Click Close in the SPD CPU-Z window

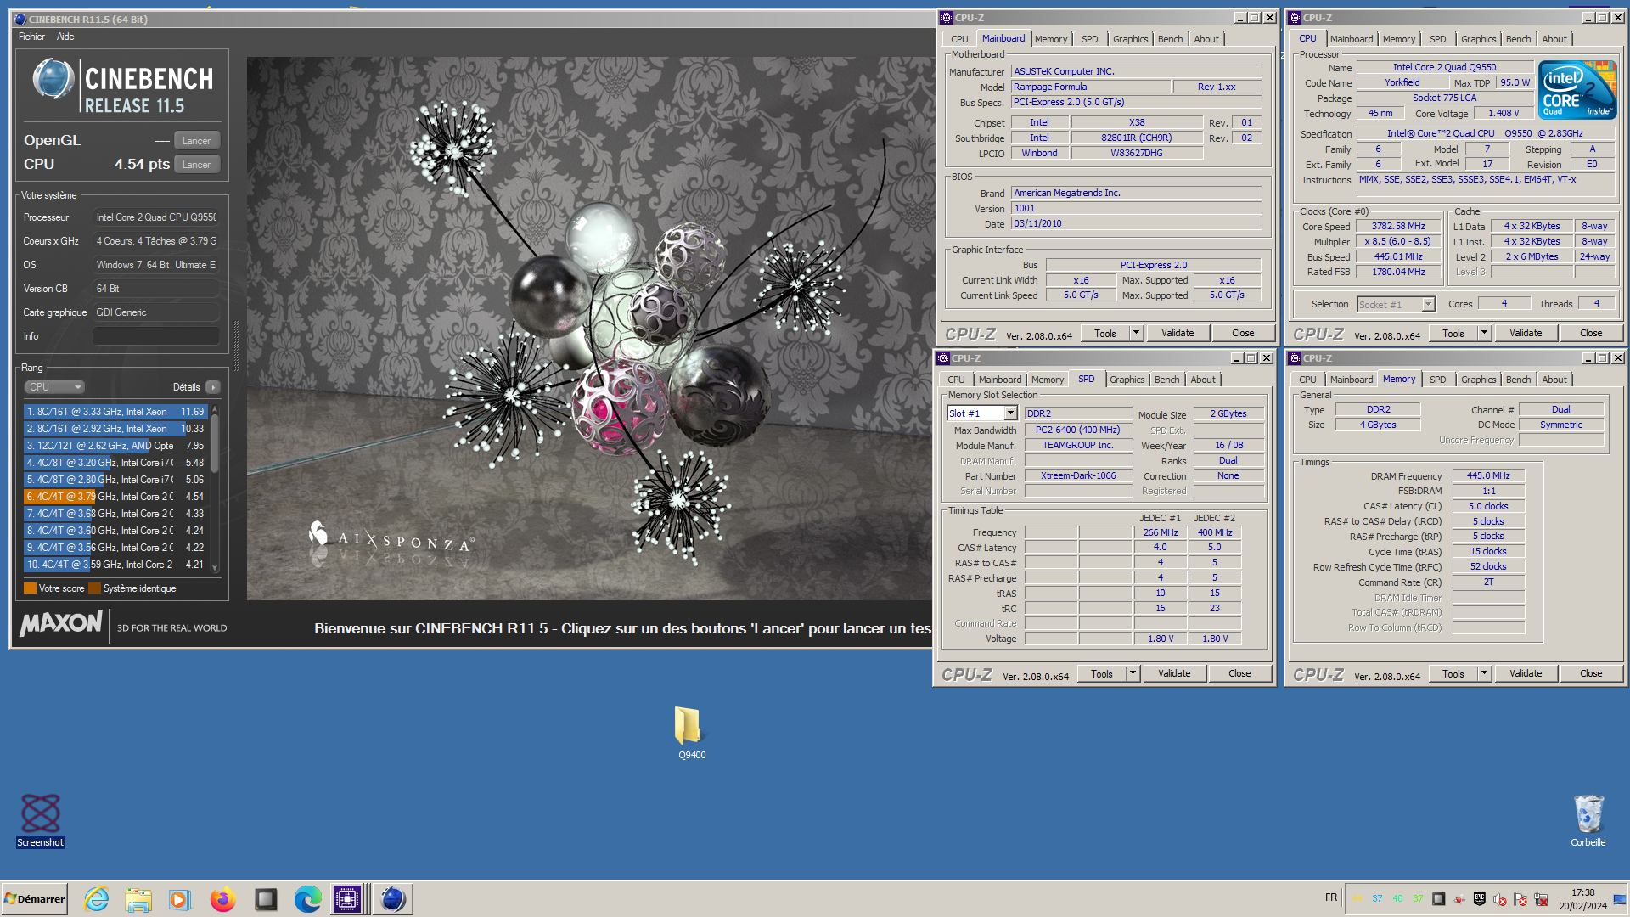point(1239,673)
